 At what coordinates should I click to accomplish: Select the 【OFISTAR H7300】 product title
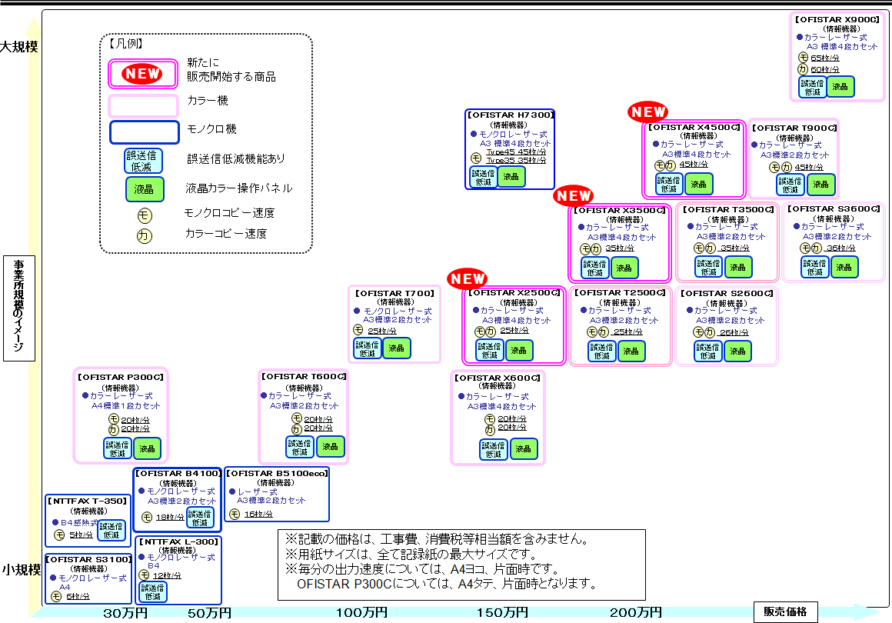511,115
